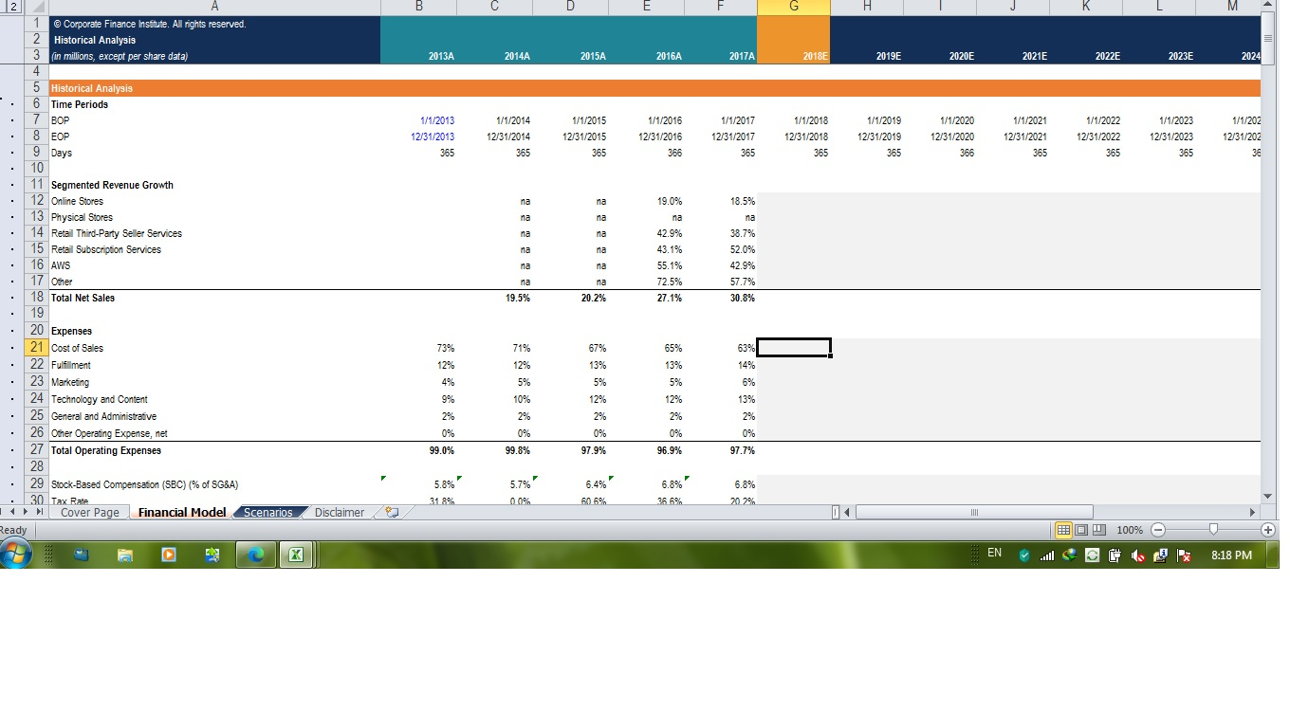1290x728 pixels.
Task: Zoom in with the plus icon
Action: (x=1268, y=529)
